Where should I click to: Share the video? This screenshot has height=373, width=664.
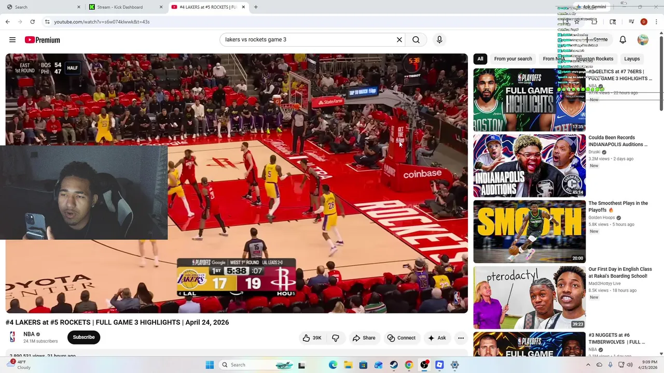click(x=364, y=338)
